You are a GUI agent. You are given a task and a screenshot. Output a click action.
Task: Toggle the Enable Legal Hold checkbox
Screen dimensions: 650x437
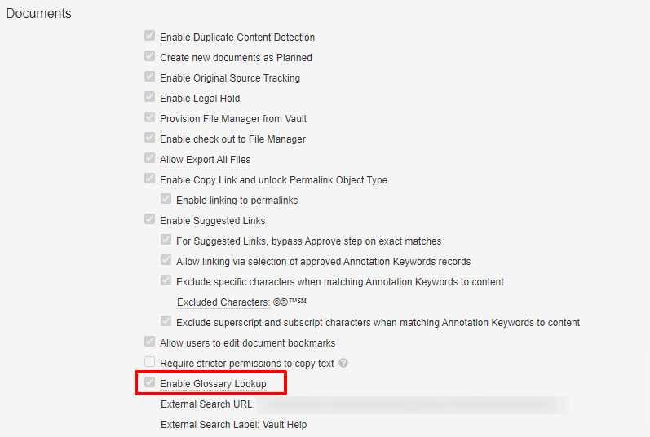149,98
